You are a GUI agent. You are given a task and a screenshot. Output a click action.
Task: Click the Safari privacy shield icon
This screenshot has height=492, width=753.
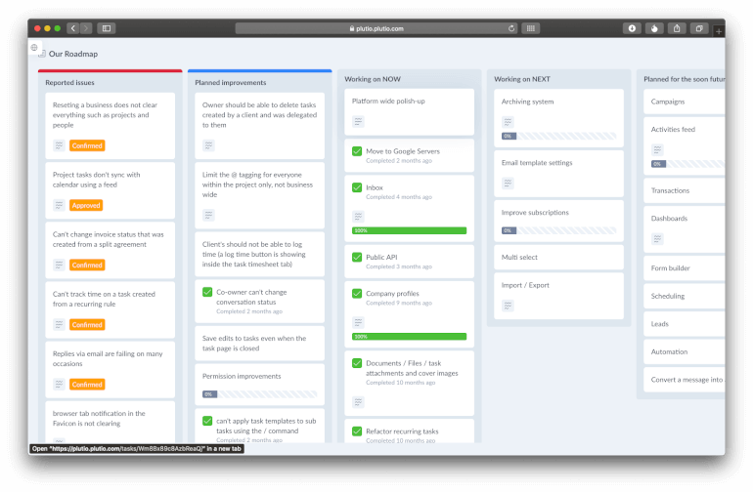[654, 28]
